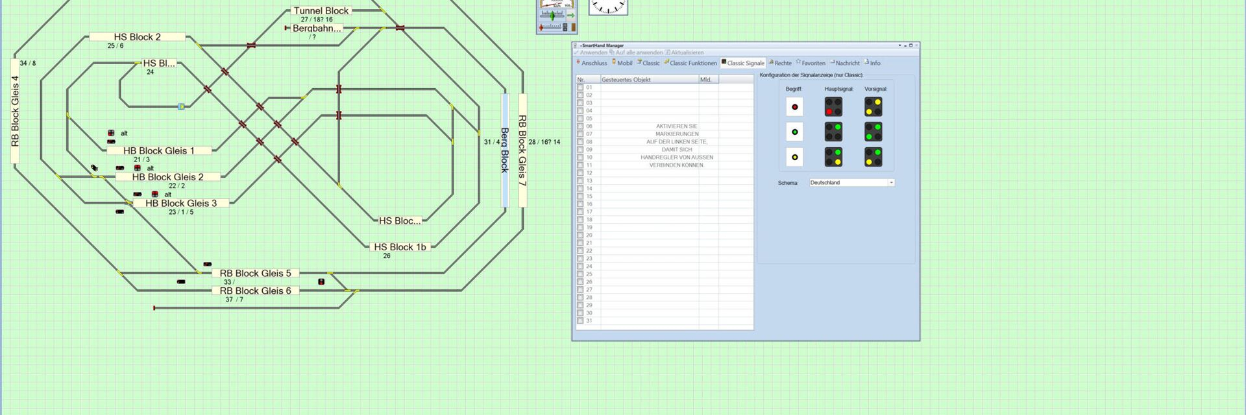Click the signal icon right of RB Block Gleis 5
The image size is (1246, 415).
click(x=321, y=281)
